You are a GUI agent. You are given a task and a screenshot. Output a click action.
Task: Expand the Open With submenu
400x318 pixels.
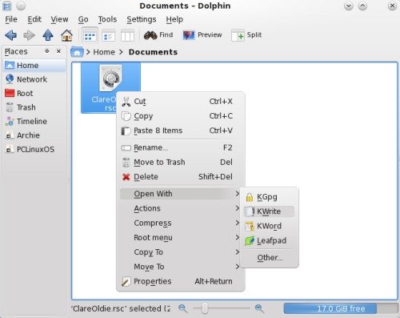pos(181,194)
